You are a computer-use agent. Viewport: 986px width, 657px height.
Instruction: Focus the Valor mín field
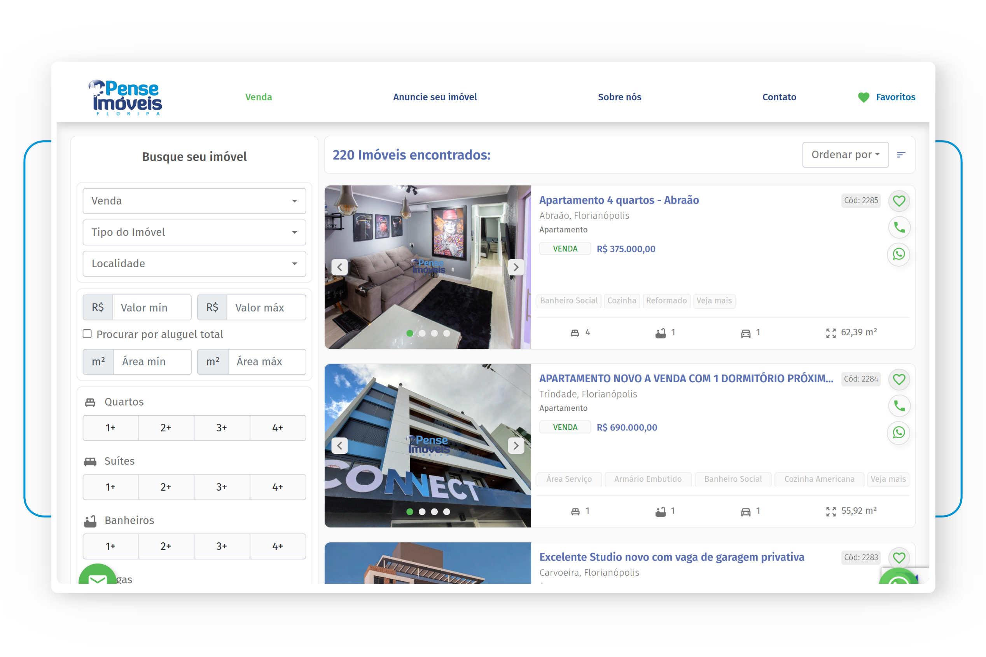[152, 308]
